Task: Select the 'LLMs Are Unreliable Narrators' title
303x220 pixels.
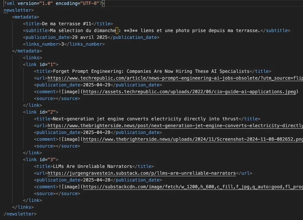Action: (92, 166)
